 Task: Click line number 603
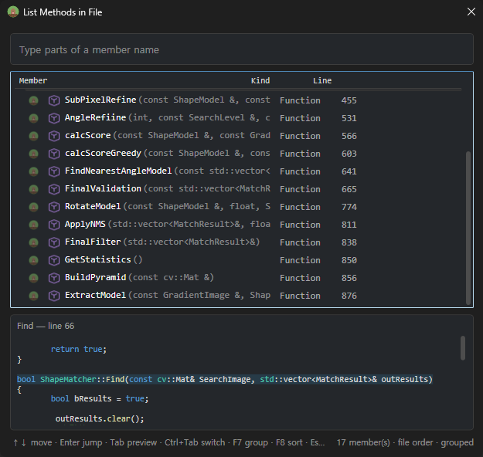[349, 154]
